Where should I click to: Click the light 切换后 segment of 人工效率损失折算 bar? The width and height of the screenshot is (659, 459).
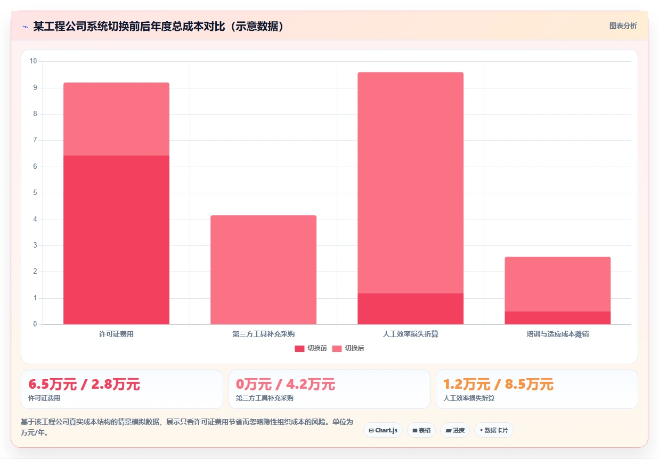(x=410, y=183)
